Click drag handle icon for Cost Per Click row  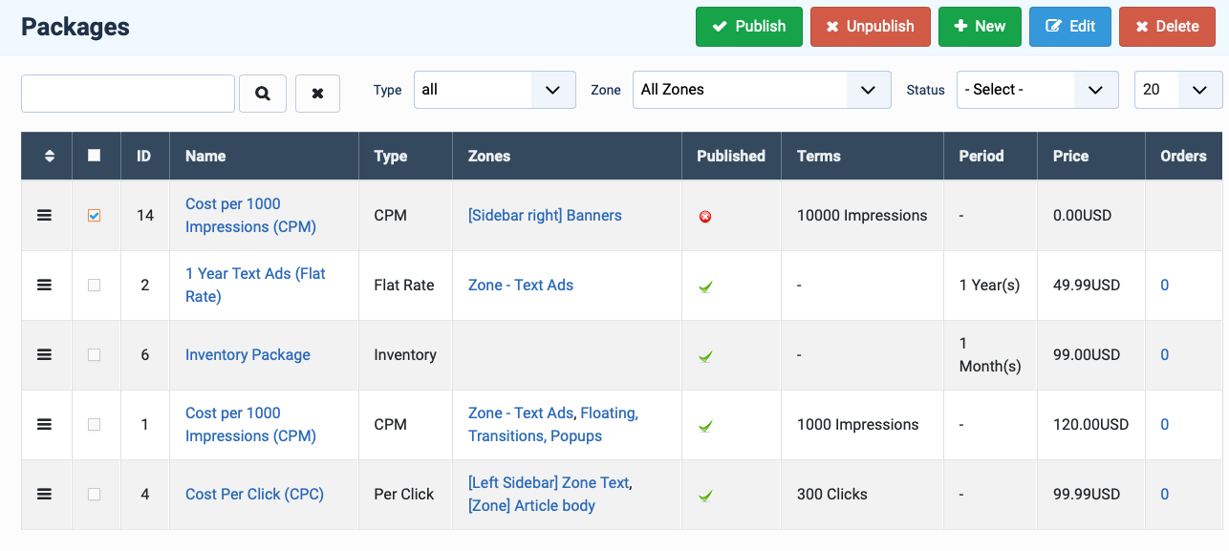[x=44, y=495]
